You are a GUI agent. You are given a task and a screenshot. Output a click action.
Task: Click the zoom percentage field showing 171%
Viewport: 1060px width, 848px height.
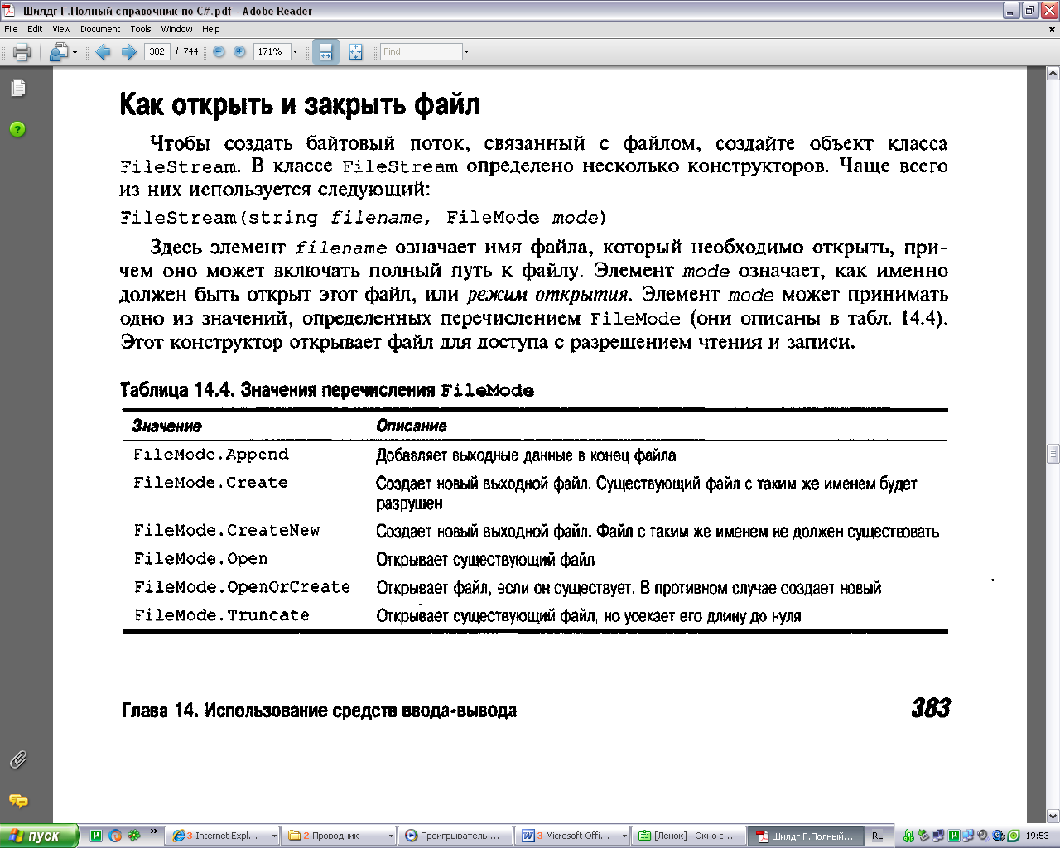(x=270, y=51)
